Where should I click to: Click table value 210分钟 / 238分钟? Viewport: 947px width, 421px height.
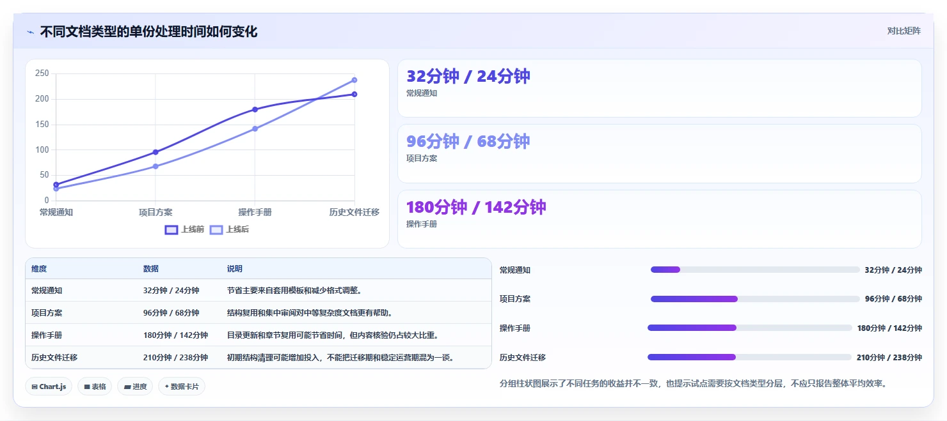coord(175,358)
